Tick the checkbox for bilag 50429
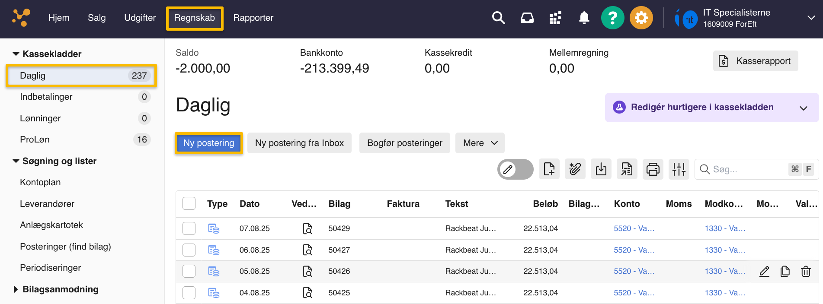 [189, 228]
